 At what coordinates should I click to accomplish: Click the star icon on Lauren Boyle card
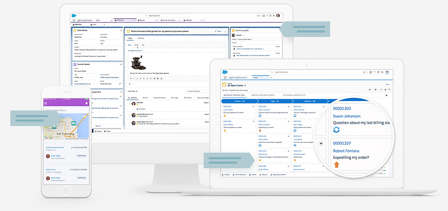(225, 116)
